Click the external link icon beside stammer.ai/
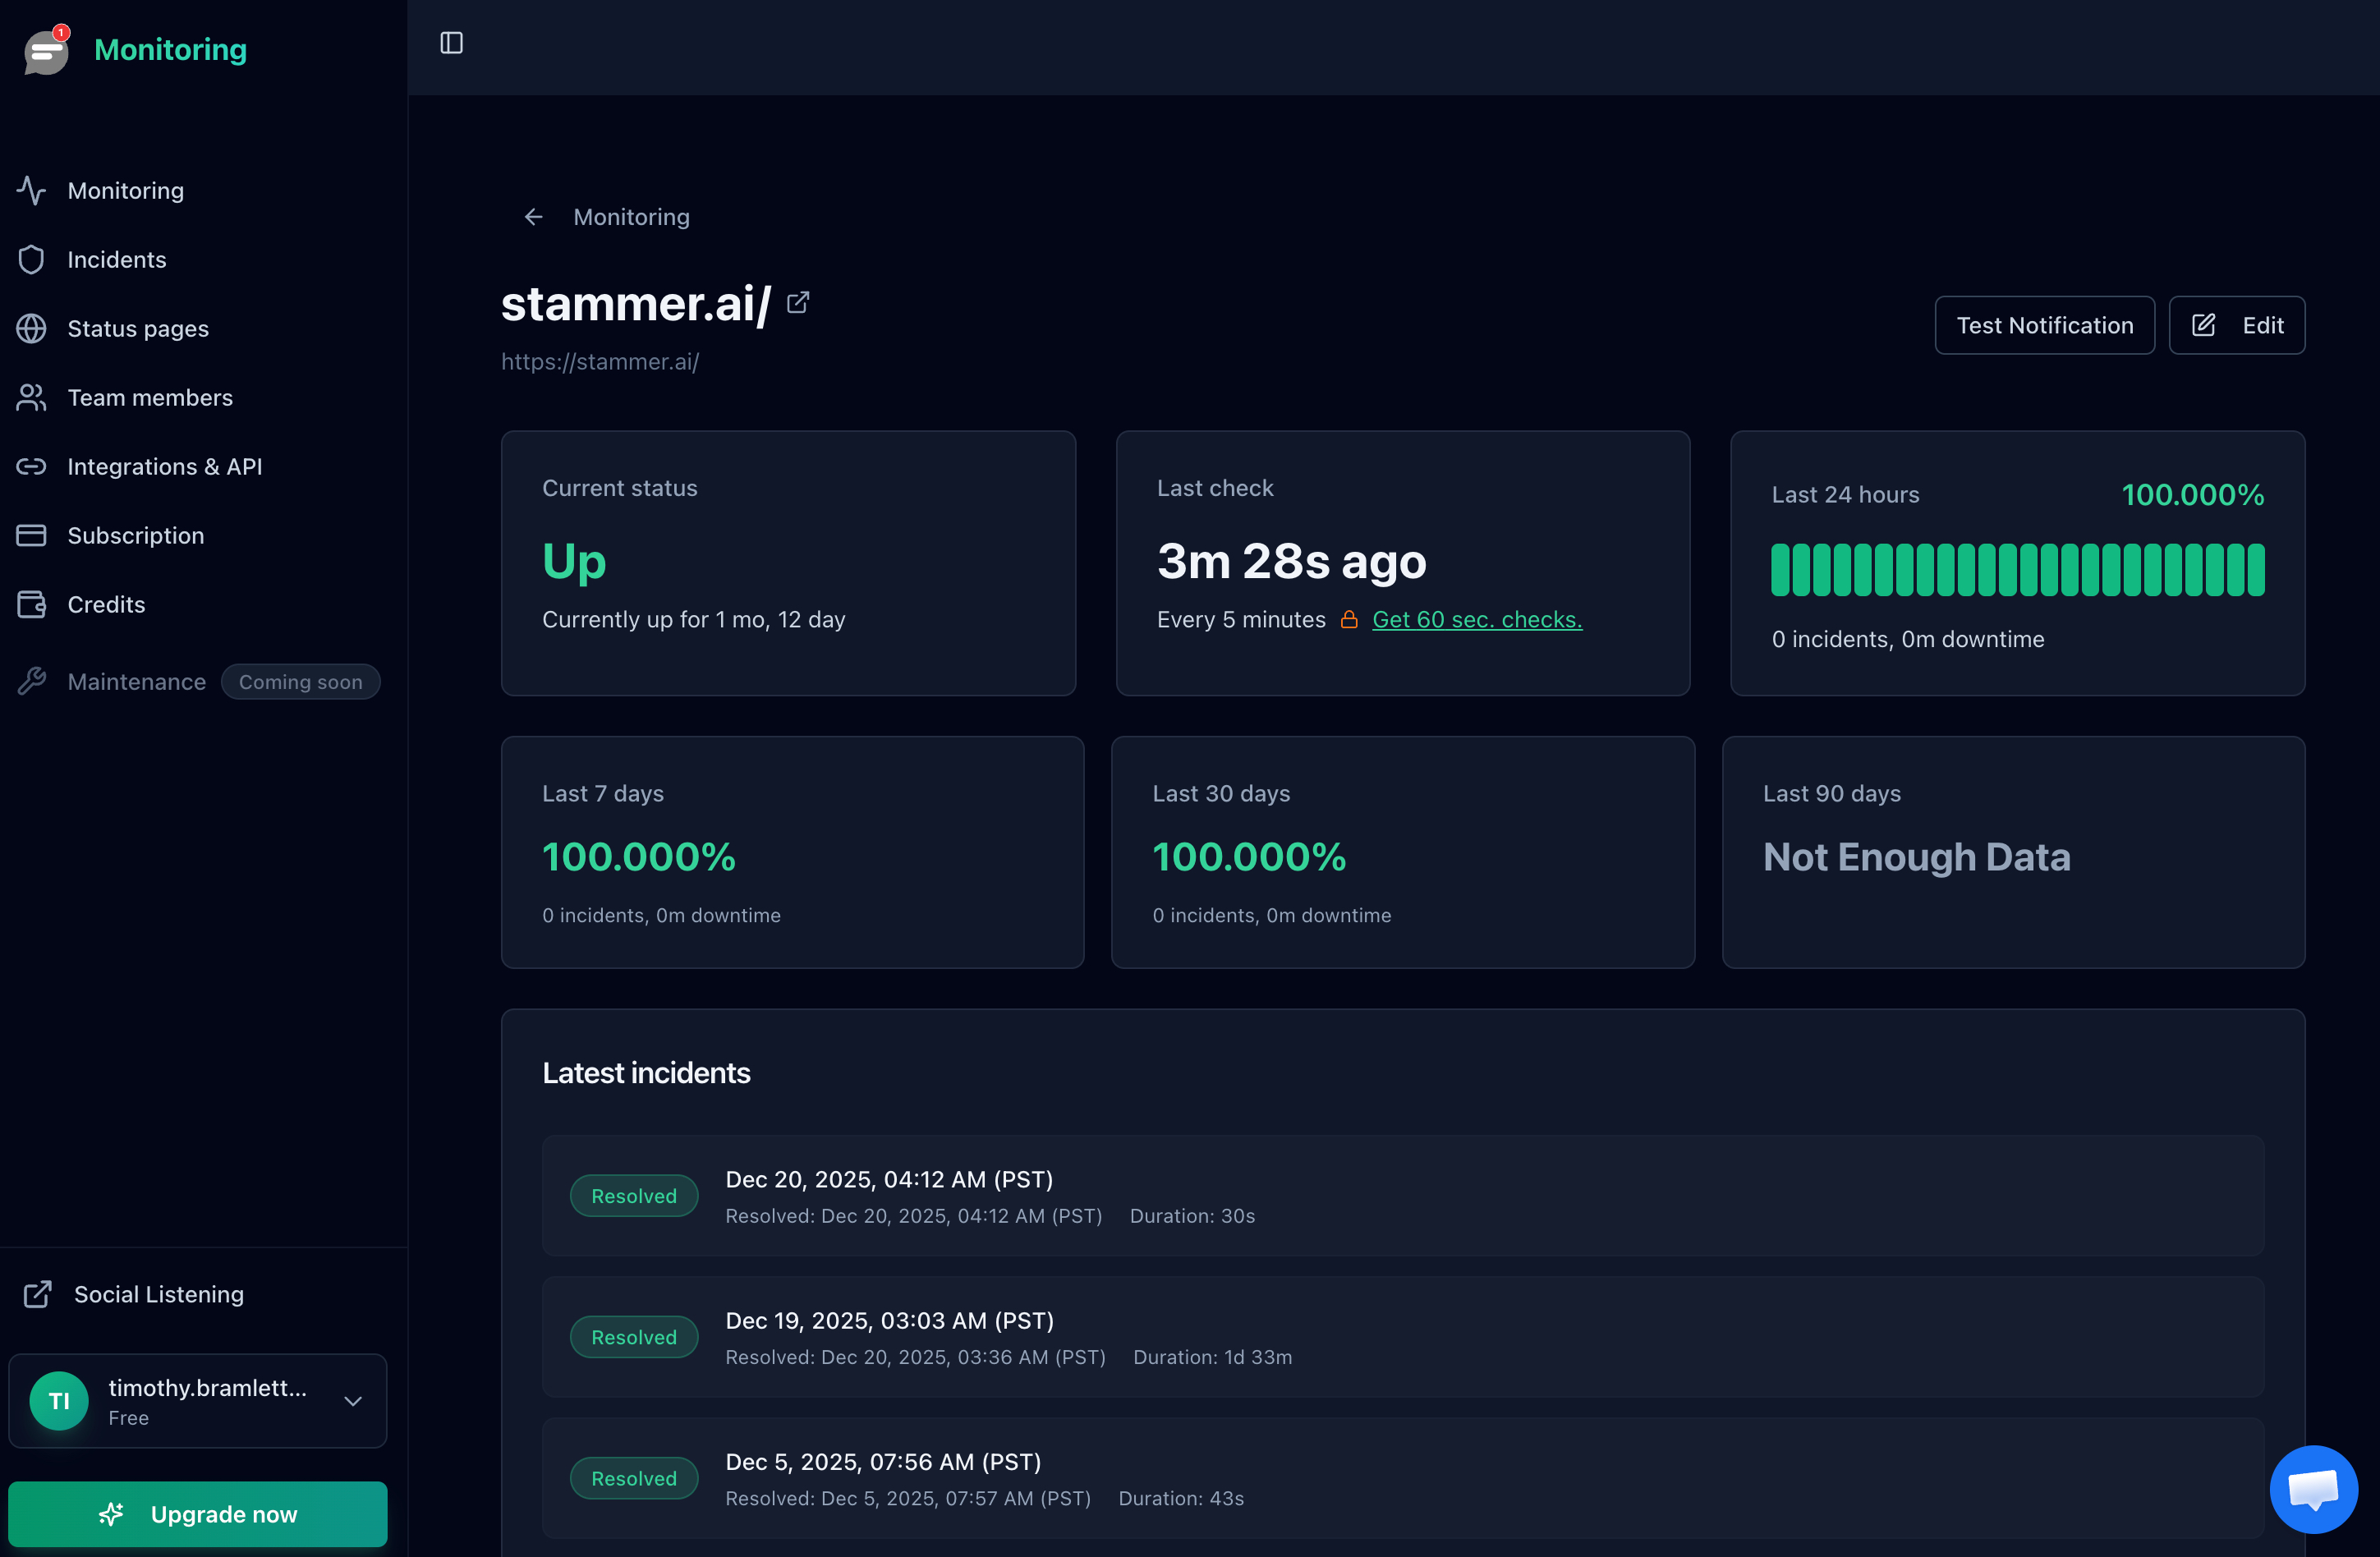 click(x=797, y=302)
